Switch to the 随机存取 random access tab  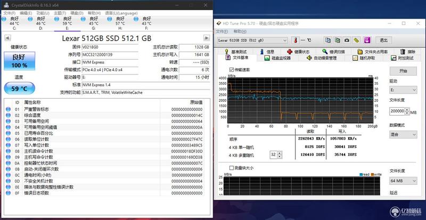[364, 58]
